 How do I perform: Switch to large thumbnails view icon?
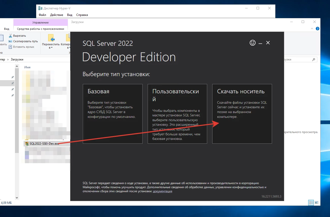pyautogui.click(x=316, y=203)
